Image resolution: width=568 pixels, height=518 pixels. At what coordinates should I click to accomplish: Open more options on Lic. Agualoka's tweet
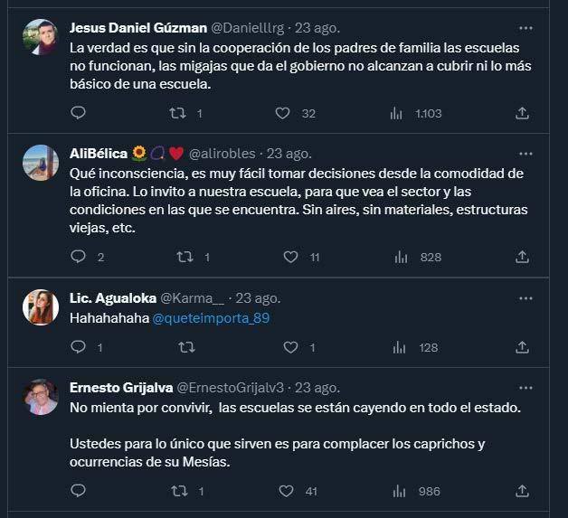click(x=525, y=298)
